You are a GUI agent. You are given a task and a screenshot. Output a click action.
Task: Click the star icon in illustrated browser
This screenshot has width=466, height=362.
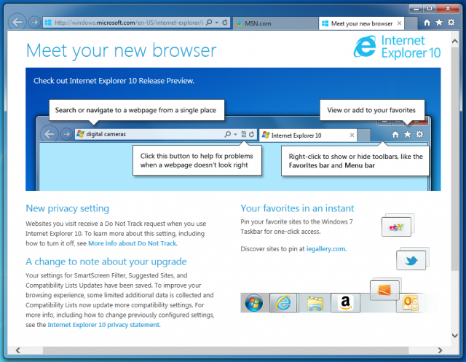[408, 135]
